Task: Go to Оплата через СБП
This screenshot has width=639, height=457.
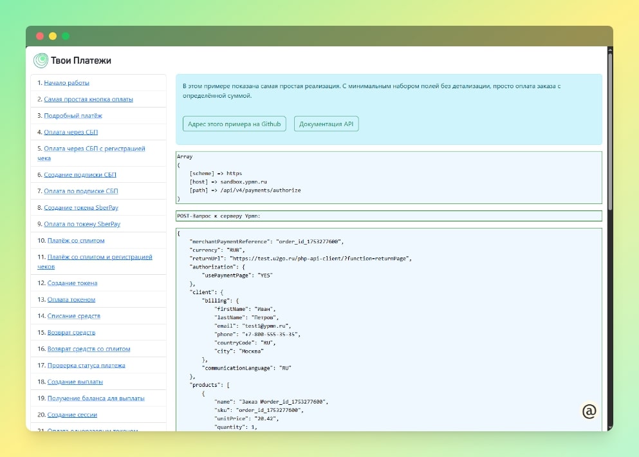Action: pos(72,132)
